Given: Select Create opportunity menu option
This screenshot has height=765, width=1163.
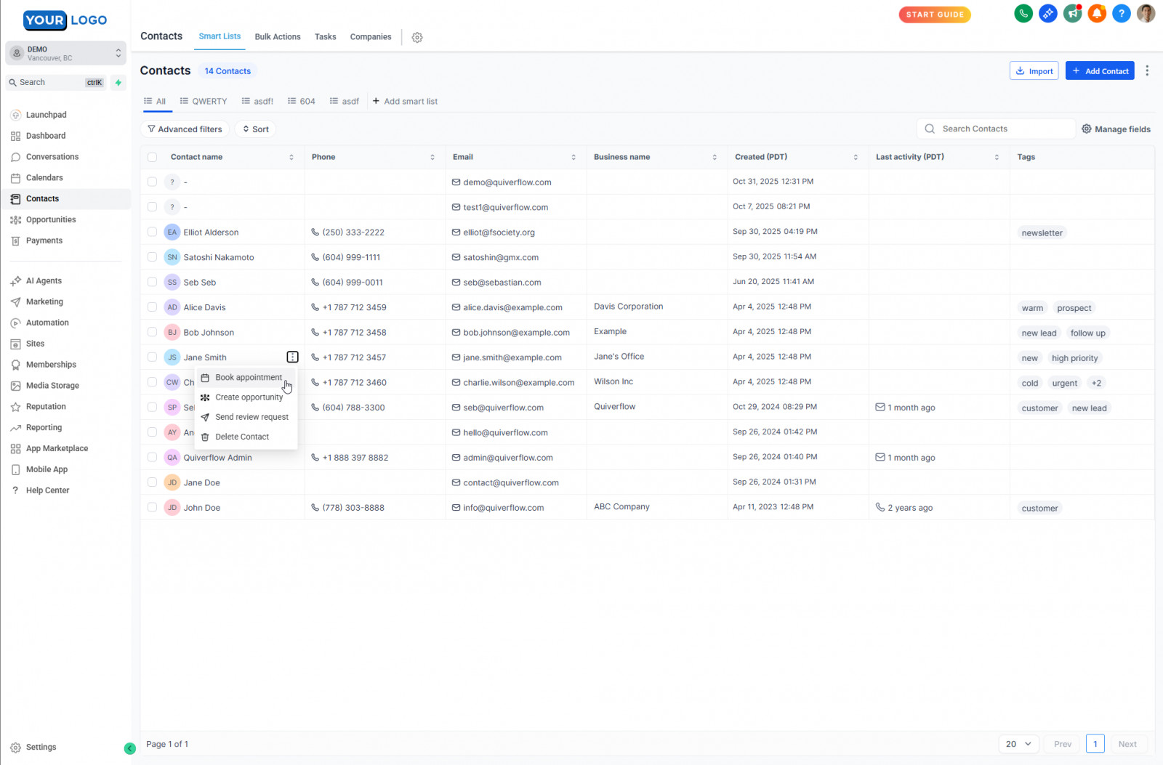Looking at the screenshot, I should [249, 397].
